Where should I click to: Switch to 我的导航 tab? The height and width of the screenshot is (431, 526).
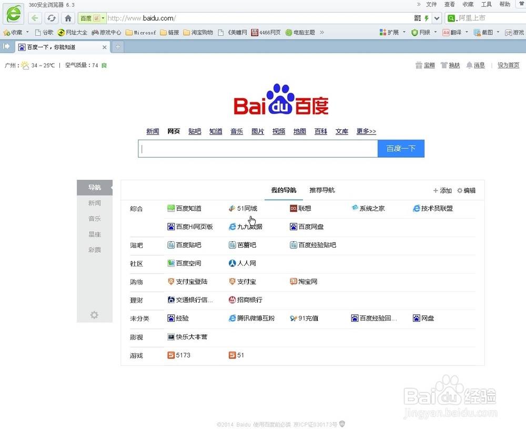pyautogui.click(x=284, y=190)
